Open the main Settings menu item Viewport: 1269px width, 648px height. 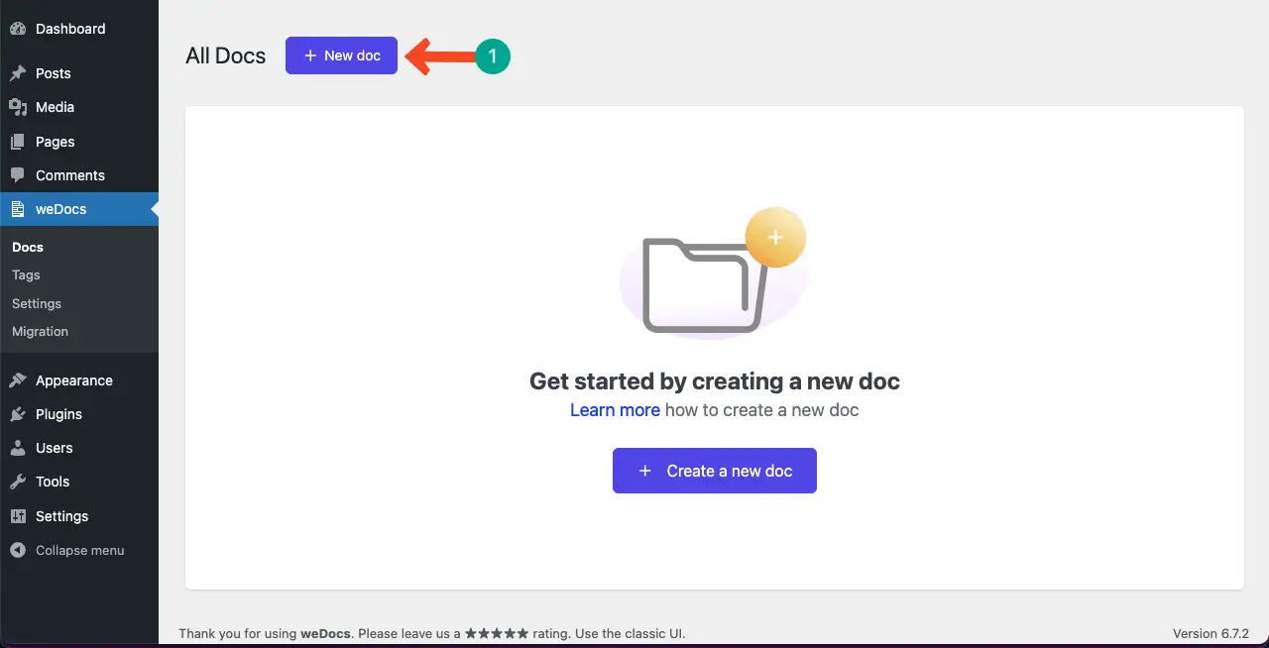click(79, 516)
